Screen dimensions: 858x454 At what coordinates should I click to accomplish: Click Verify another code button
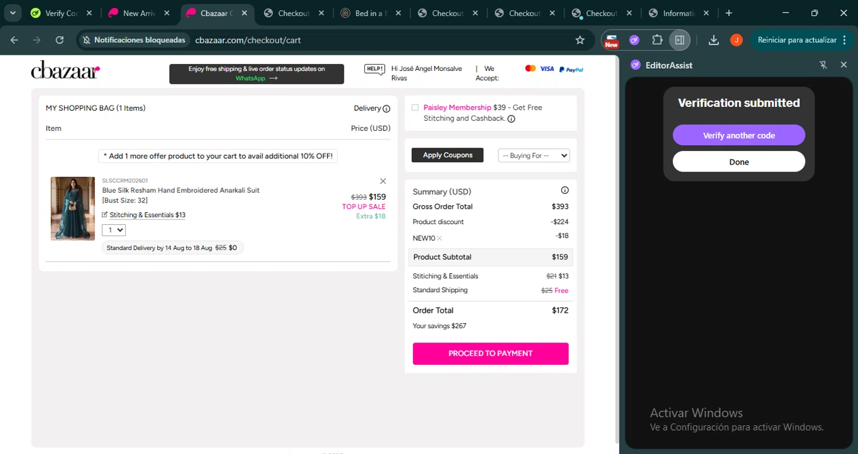(x=739, y=136)
